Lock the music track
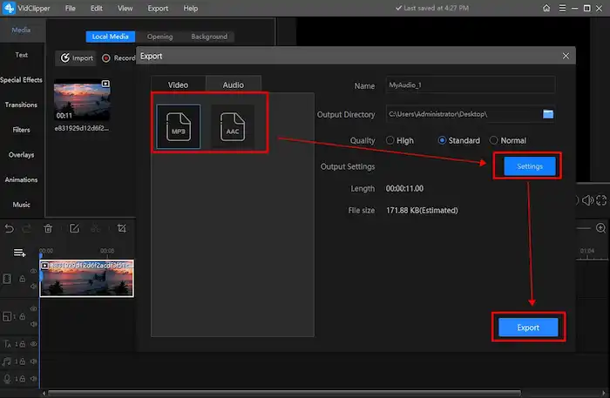 22,361
